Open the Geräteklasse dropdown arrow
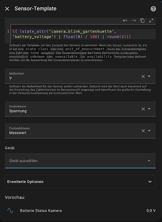The height and width of the screenshot is (222, 162). [149, 109]
